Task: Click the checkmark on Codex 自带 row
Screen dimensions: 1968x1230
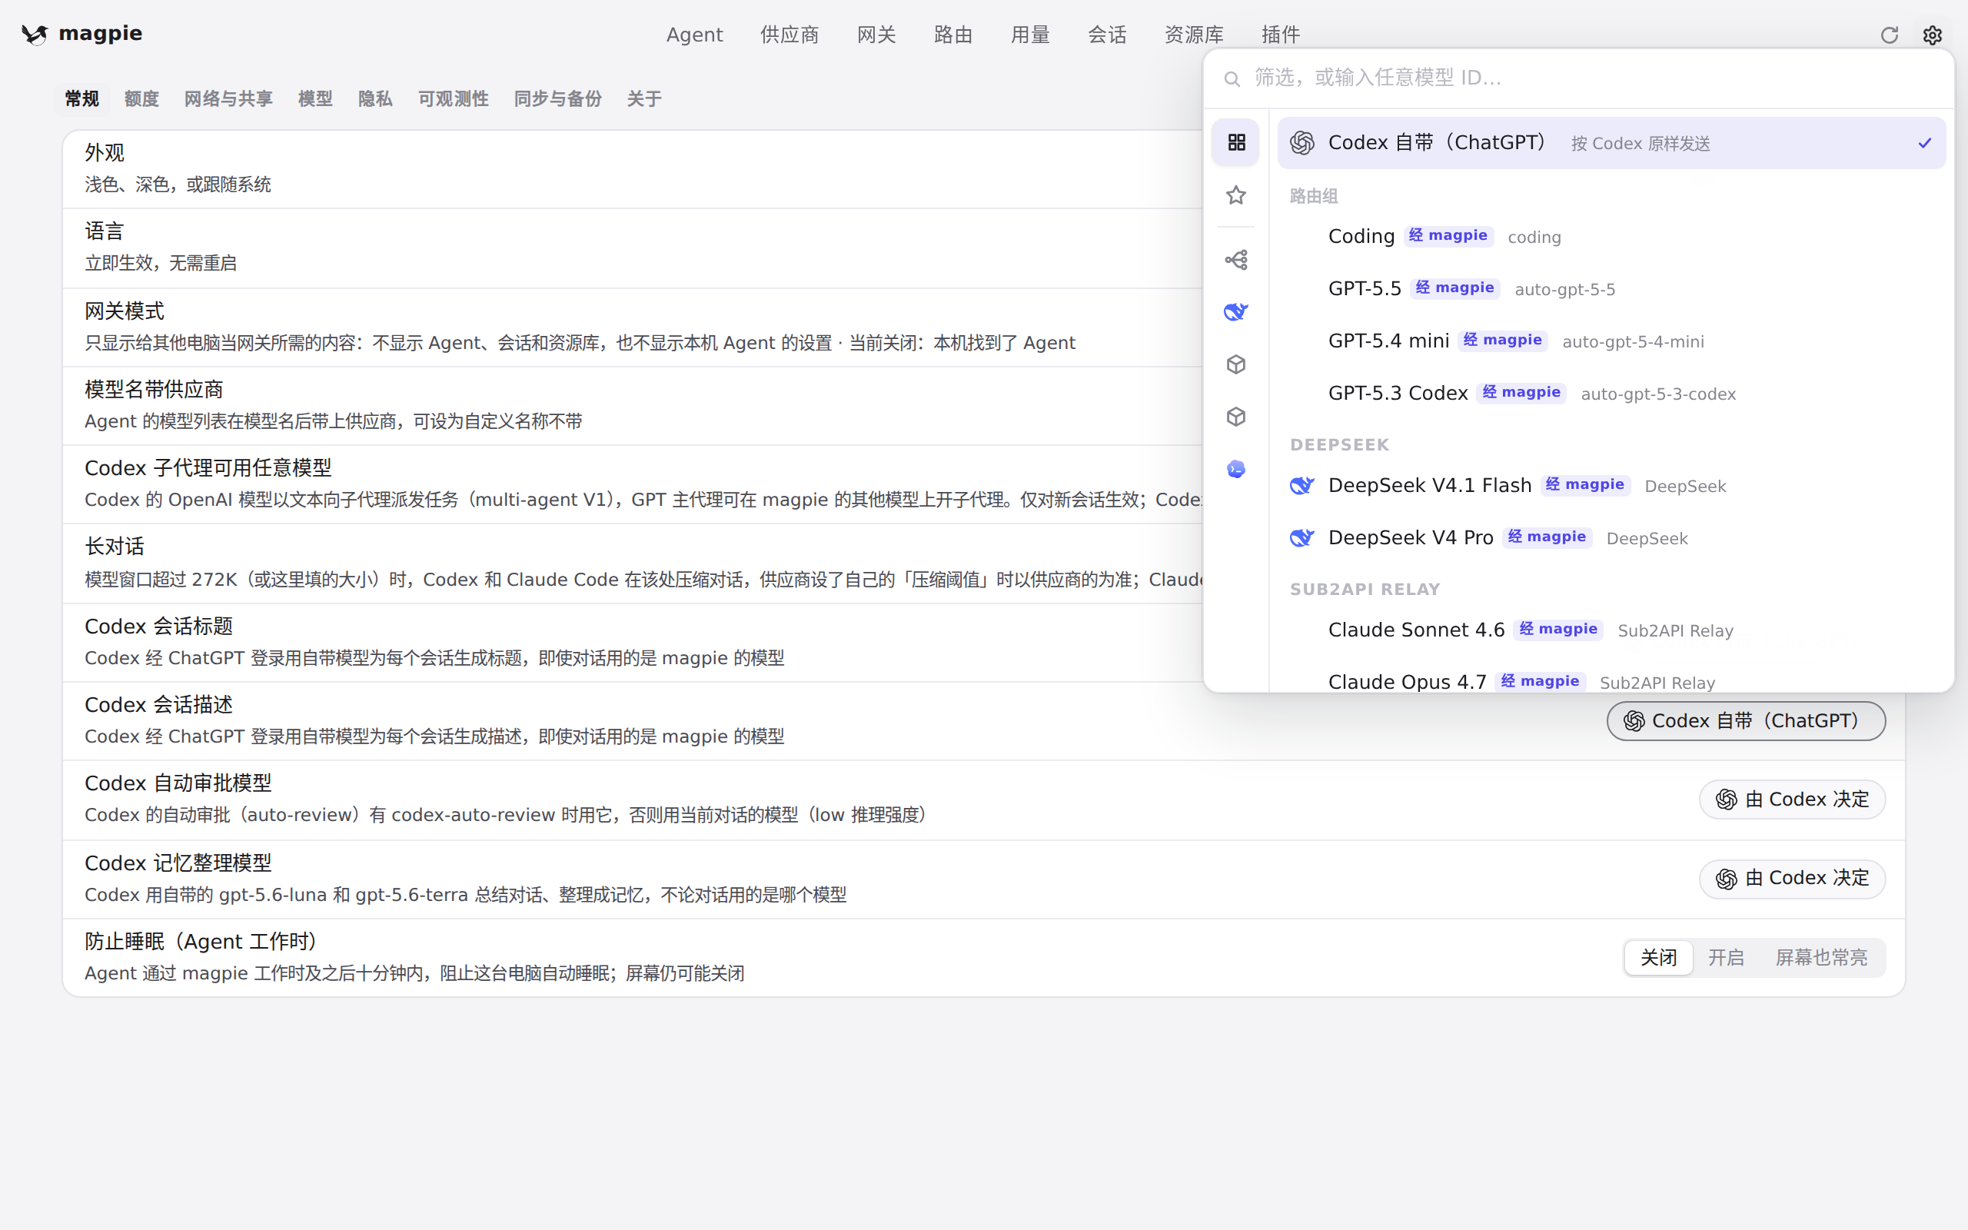Action: 1925,143
